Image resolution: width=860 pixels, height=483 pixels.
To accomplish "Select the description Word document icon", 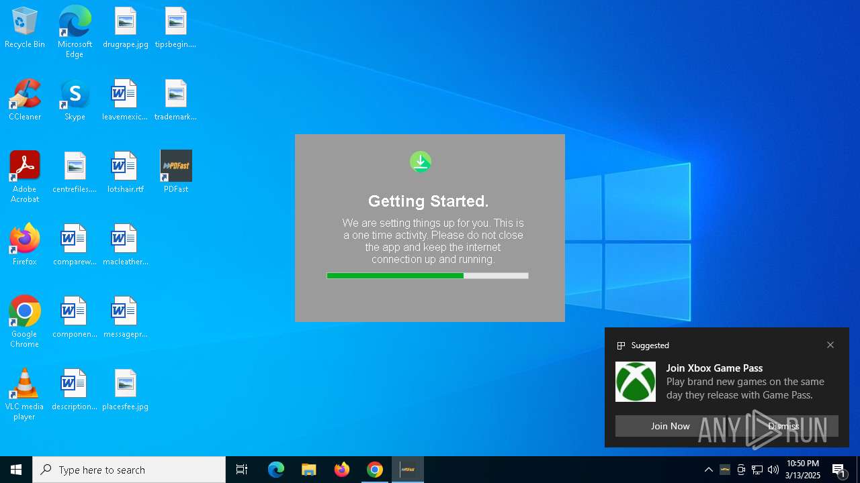I will (x=75, y=390).
